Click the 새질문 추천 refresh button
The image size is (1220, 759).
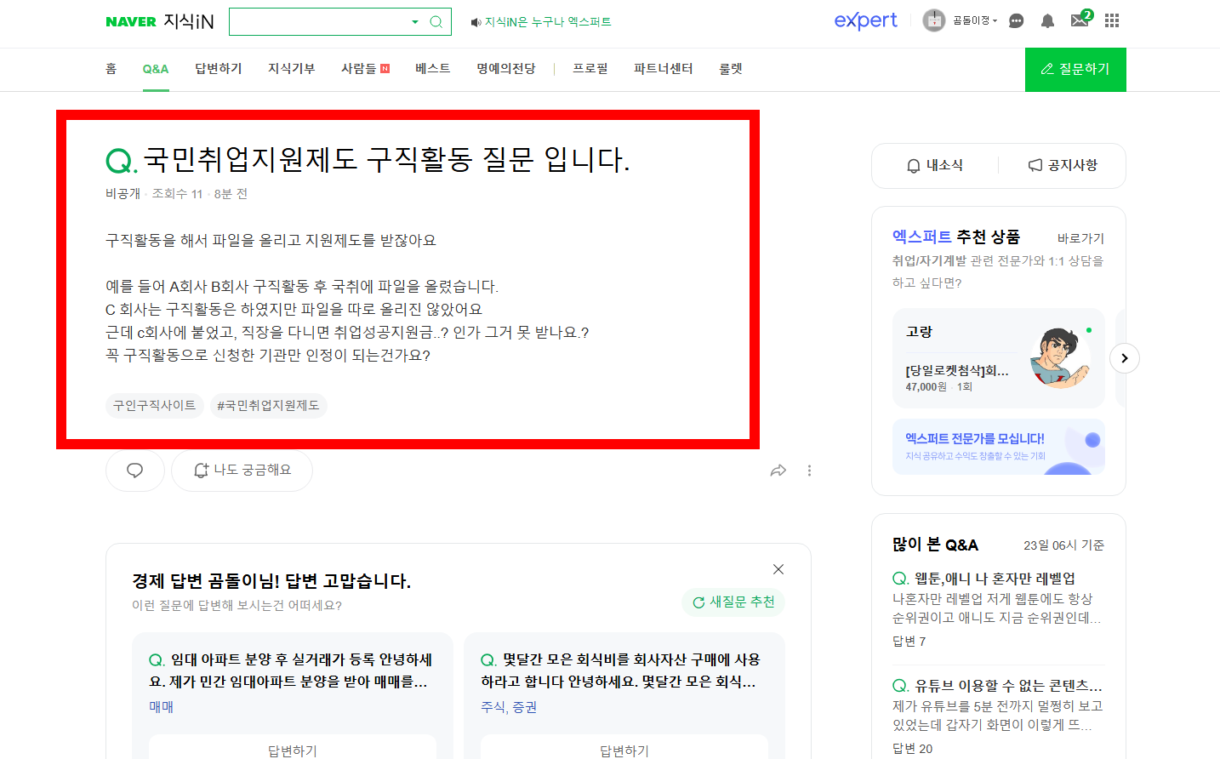733,602
